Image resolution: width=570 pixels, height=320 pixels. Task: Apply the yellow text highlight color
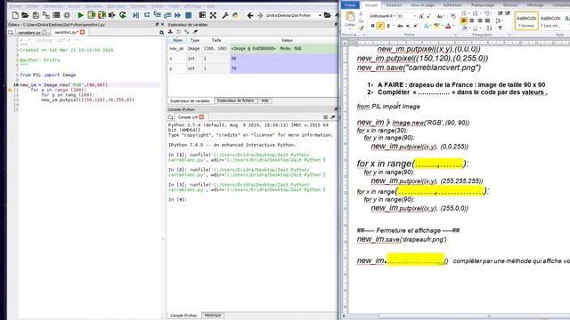tap(436, 26)
